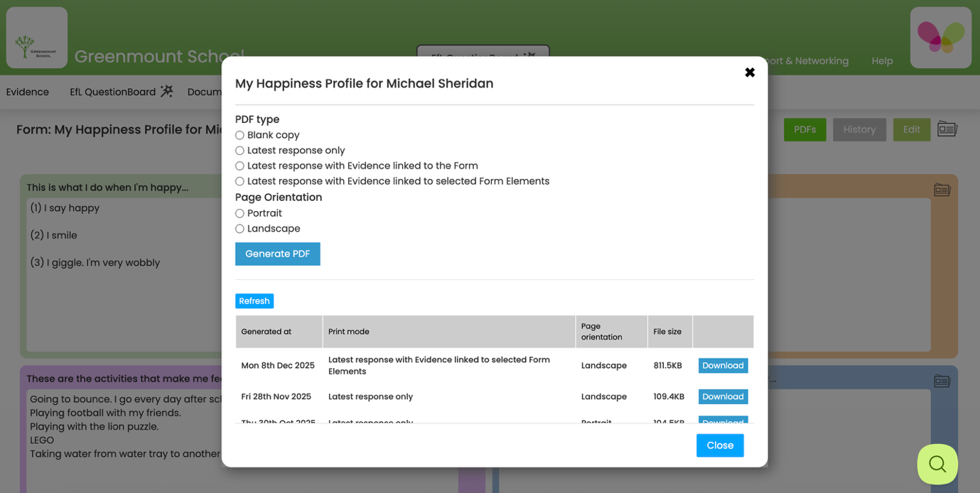This screenshot has height=493, width=980.
Task: Open the Help menu
Action: pyautogui.click(x=882, y=60)
